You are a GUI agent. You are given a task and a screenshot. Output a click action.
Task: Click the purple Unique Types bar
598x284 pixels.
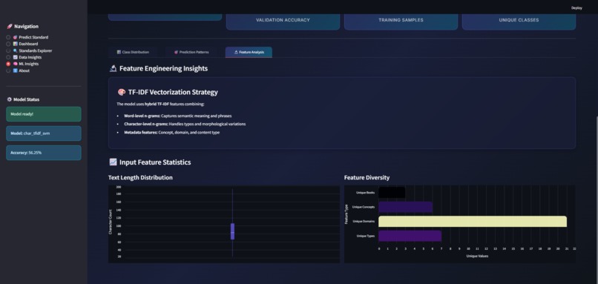[410, 236]
